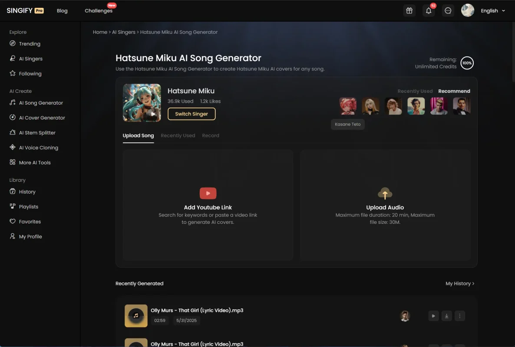The image size is (515, 347).
Task: Switch to the Record tab
Action: tap(211, 135)
